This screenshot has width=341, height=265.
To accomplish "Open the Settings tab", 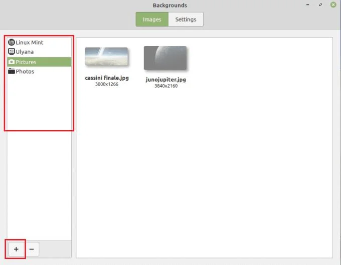I will coord(186,20).
